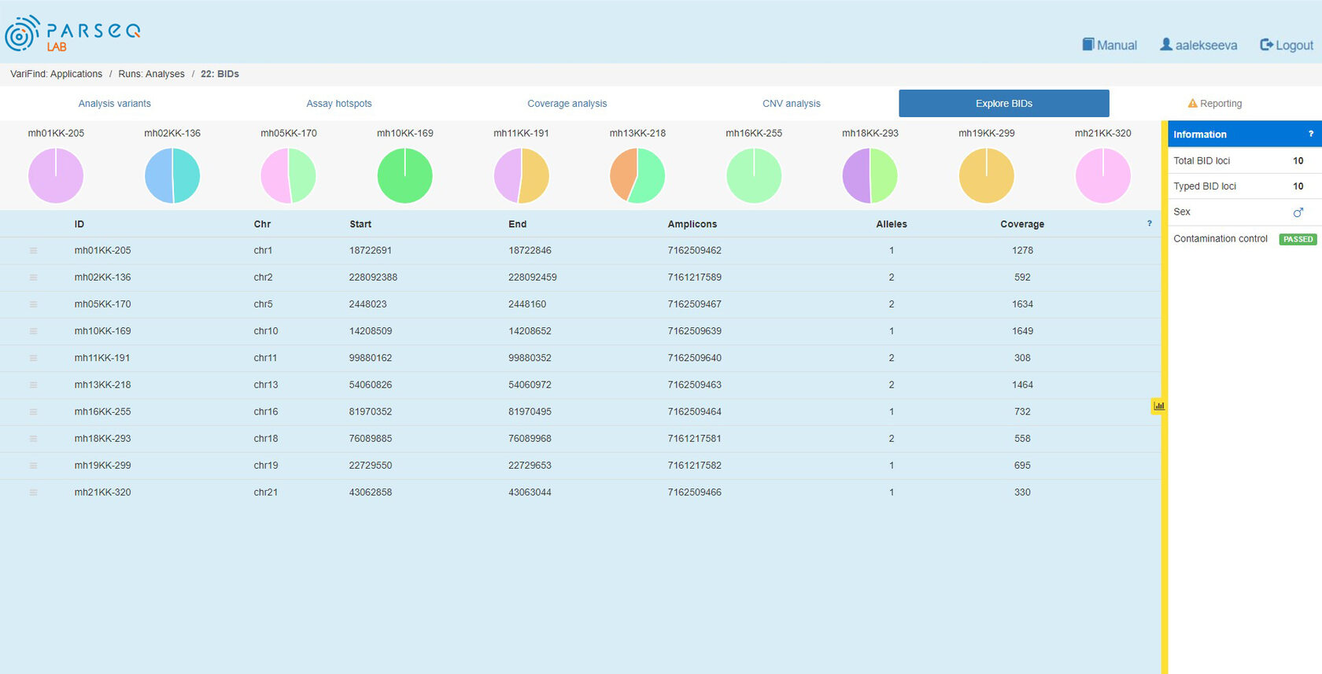This screenshot has width=1322, height=674.
Task: Click the row handle icon for mh05KK-170
Action: coord(33,304)
